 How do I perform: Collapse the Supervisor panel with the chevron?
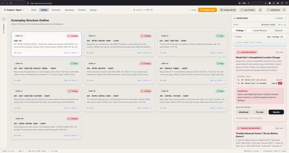click(285, 18)
